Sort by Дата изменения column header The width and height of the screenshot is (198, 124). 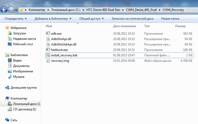coord(124,26)
